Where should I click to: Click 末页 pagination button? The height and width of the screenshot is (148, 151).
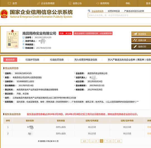tap(118, 141)
